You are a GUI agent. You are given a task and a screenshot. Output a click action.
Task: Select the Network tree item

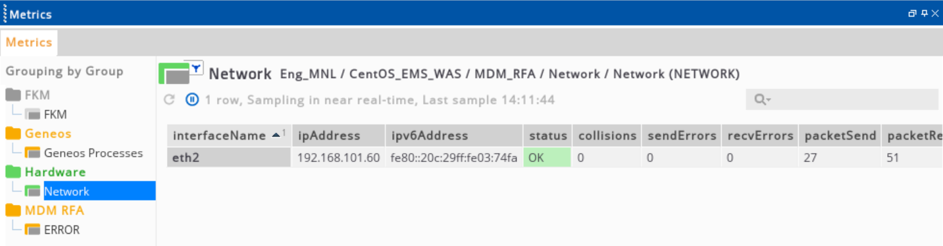[x=67, y=191]
